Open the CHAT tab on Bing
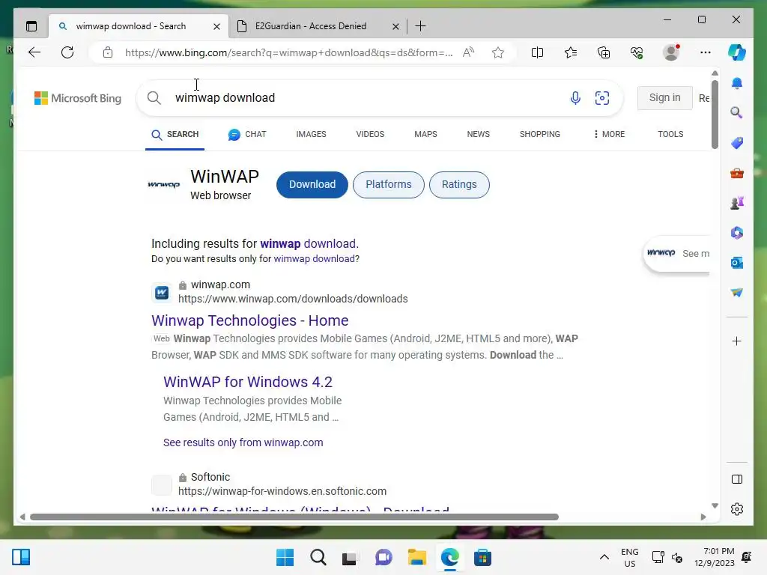 (247, 134)
